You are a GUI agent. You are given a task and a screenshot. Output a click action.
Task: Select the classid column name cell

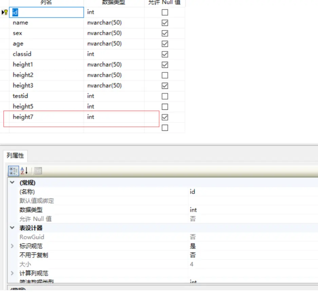(x=46, y=54)
